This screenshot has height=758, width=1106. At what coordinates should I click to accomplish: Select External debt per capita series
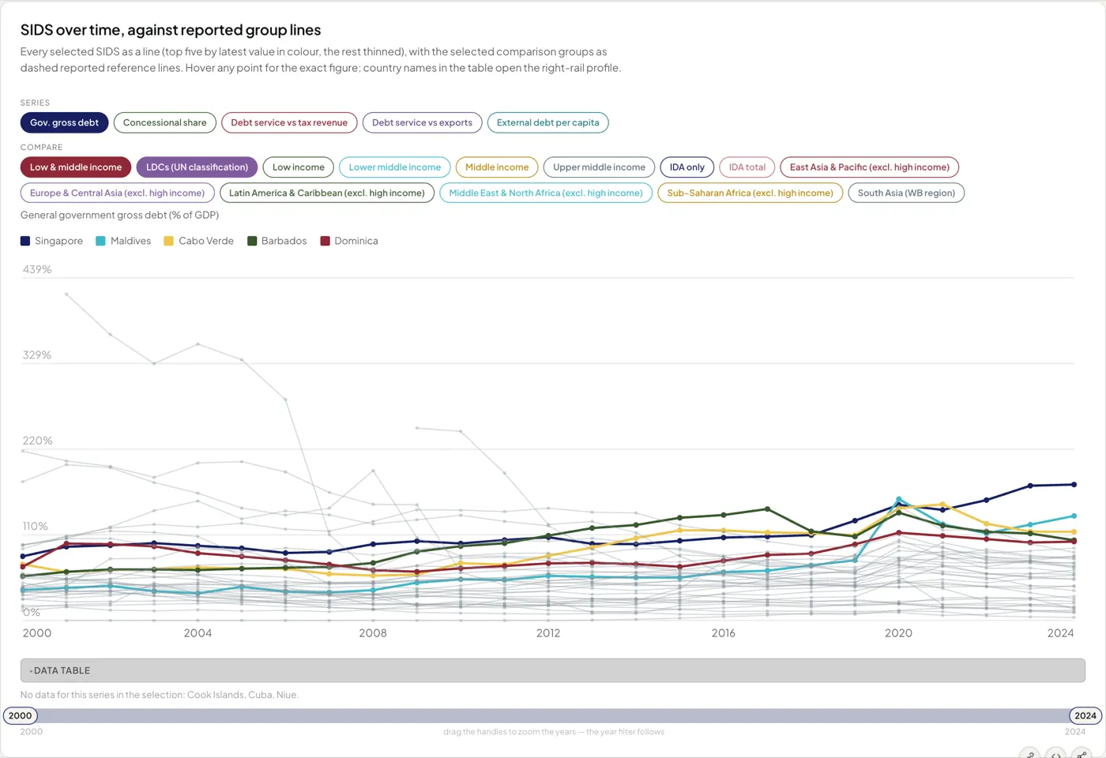(x=548, y=122)
